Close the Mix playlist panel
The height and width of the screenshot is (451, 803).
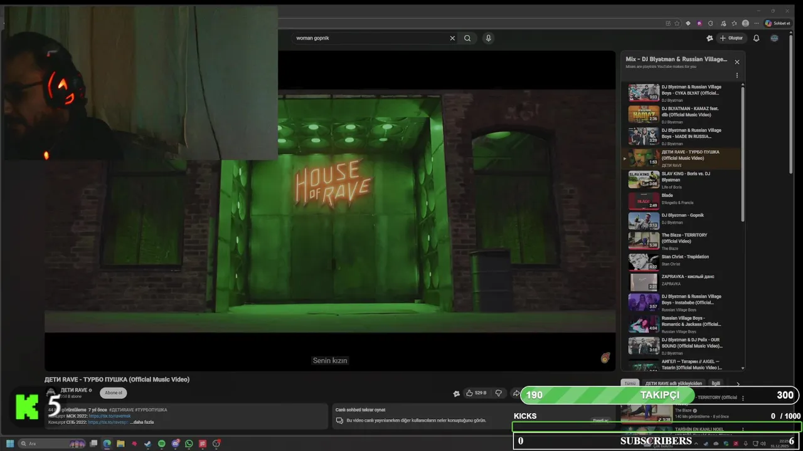point(737,62)
